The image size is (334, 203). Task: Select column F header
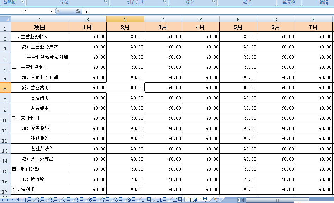click(x=238, y=20)
